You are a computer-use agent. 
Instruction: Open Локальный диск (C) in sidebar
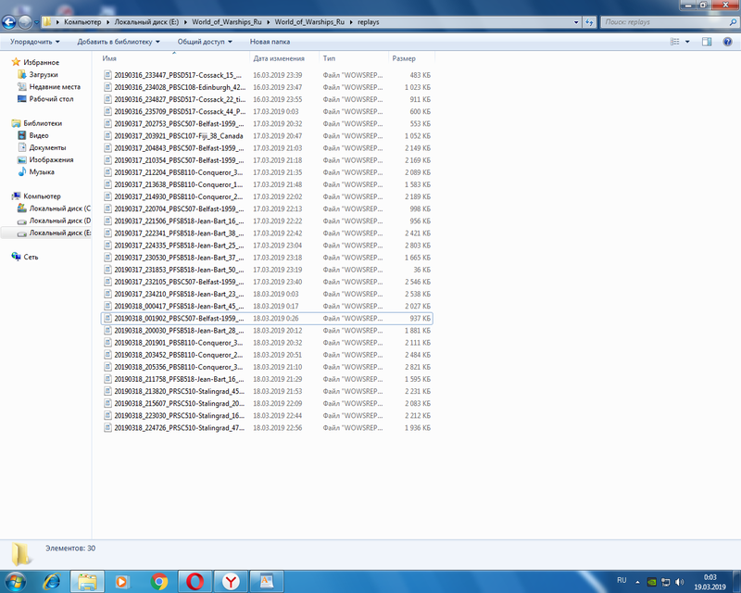pos(55,208)
